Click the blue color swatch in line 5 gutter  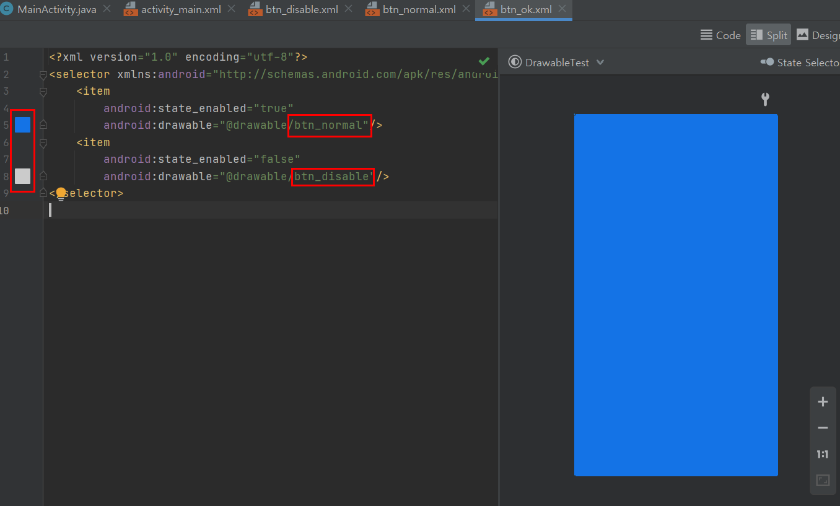point(22,124)
